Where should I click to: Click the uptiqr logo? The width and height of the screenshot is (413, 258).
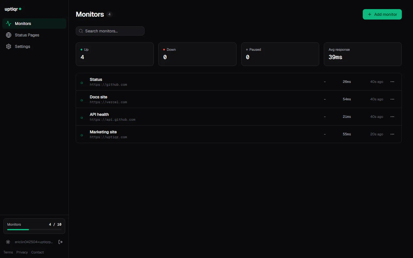(x=13, y=9)
